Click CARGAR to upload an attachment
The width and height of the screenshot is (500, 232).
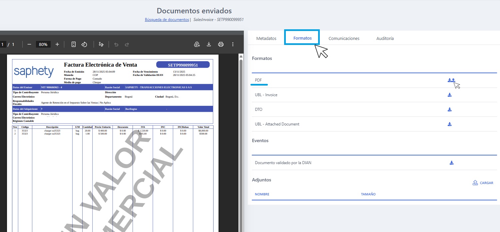tap(483, 183)
